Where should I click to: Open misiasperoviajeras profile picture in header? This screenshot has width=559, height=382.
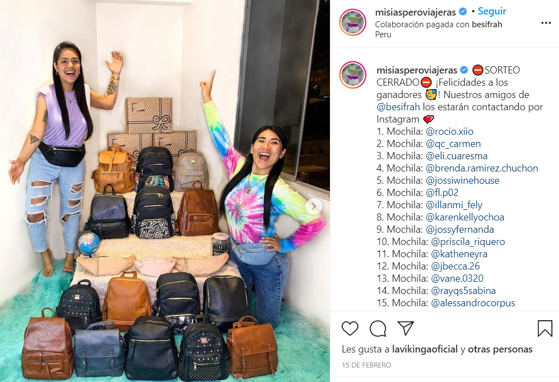[353, 22]
